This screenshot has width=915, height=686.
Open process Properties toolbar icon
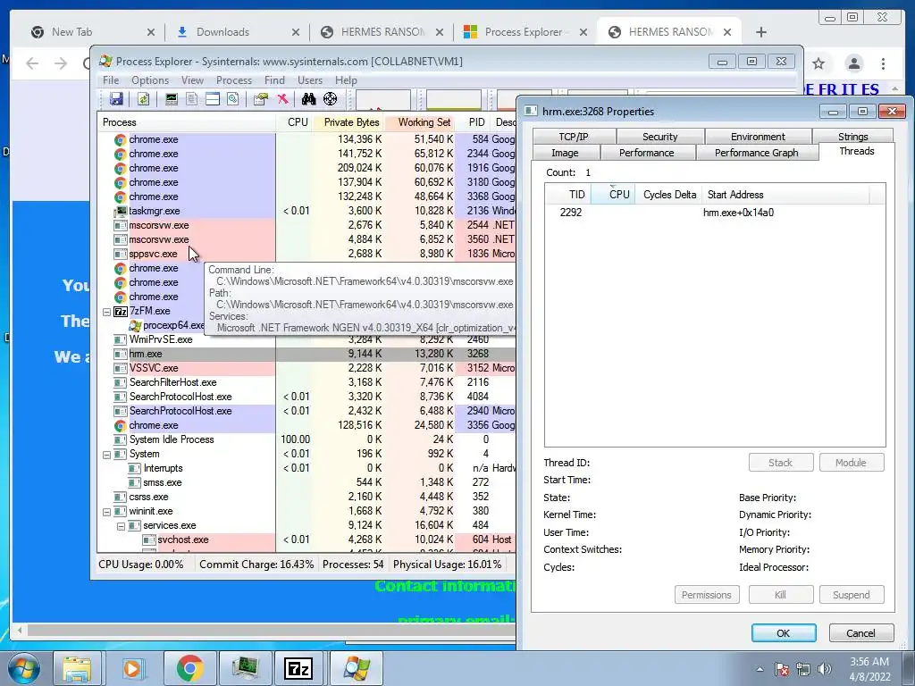tap(261, 99)
